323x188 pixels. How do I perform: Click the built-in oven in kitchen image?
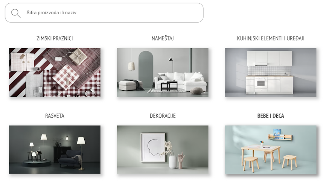click(261, 83)
